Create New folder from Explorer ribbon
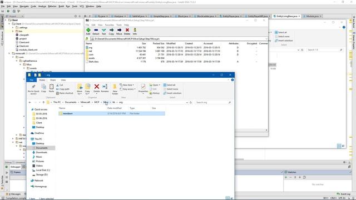The width and height of the screenshot is (356, 200). (115, 89)
